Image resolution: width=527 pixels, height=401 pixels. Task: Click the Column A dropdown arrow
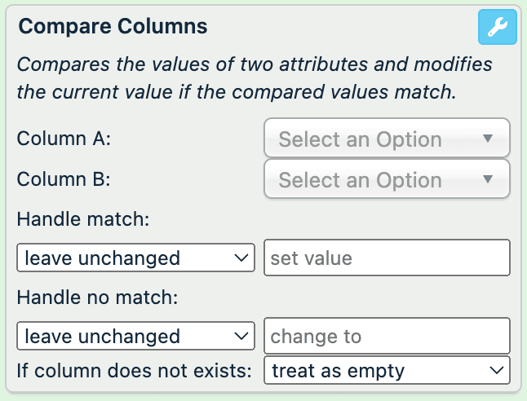pos(488,139)
